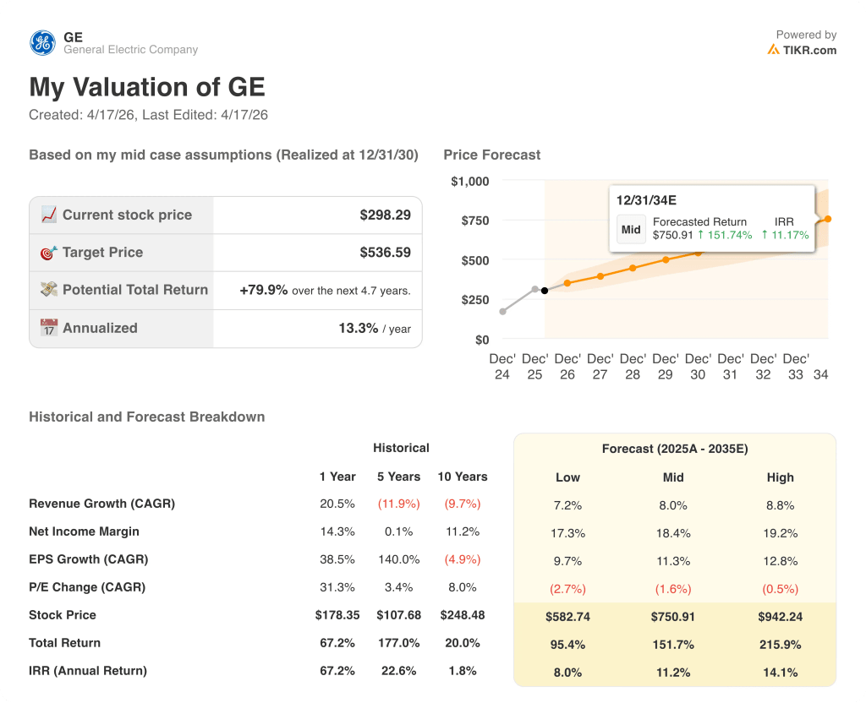Collapse the Historical and Forecast Breakdown section
866x703 pixels.
(x=146, y=417)
